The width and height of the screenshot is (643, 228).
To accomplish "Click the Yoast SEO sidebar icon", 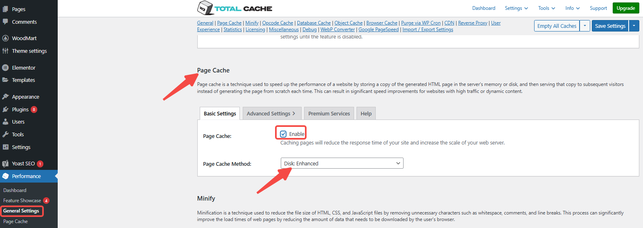I will pyautogui.click(x=5, y=164).
